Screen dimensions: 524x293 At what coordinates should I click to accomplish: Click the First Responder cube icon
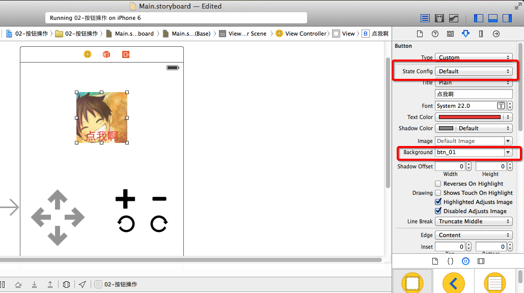pos(106,54)
